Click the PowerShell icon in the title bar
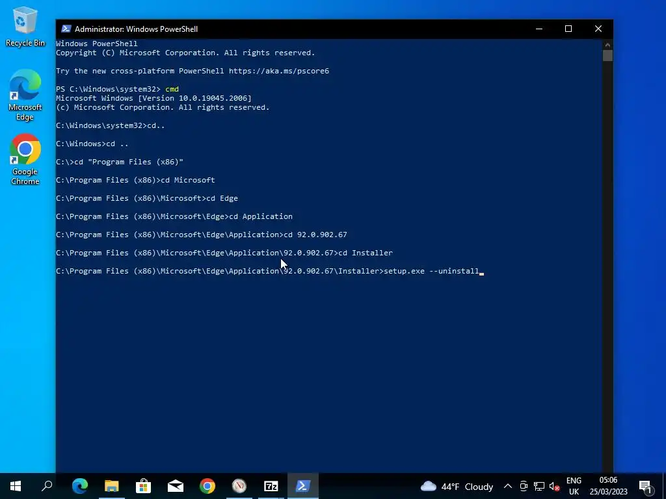 [x=66, y=29]
